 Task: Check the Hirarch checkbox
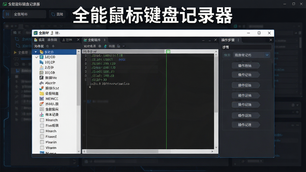(42, 131)
